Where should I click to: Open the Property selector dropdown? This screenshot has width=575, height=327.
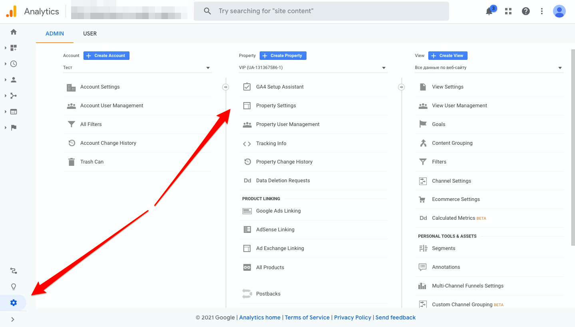coord(313,68)
